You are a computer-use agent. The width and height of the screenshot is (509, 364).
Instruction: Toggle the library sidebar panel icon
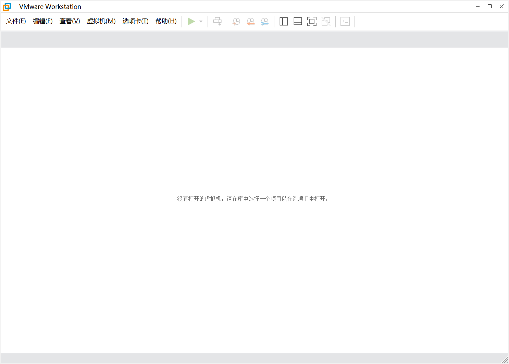click(284, 22)
